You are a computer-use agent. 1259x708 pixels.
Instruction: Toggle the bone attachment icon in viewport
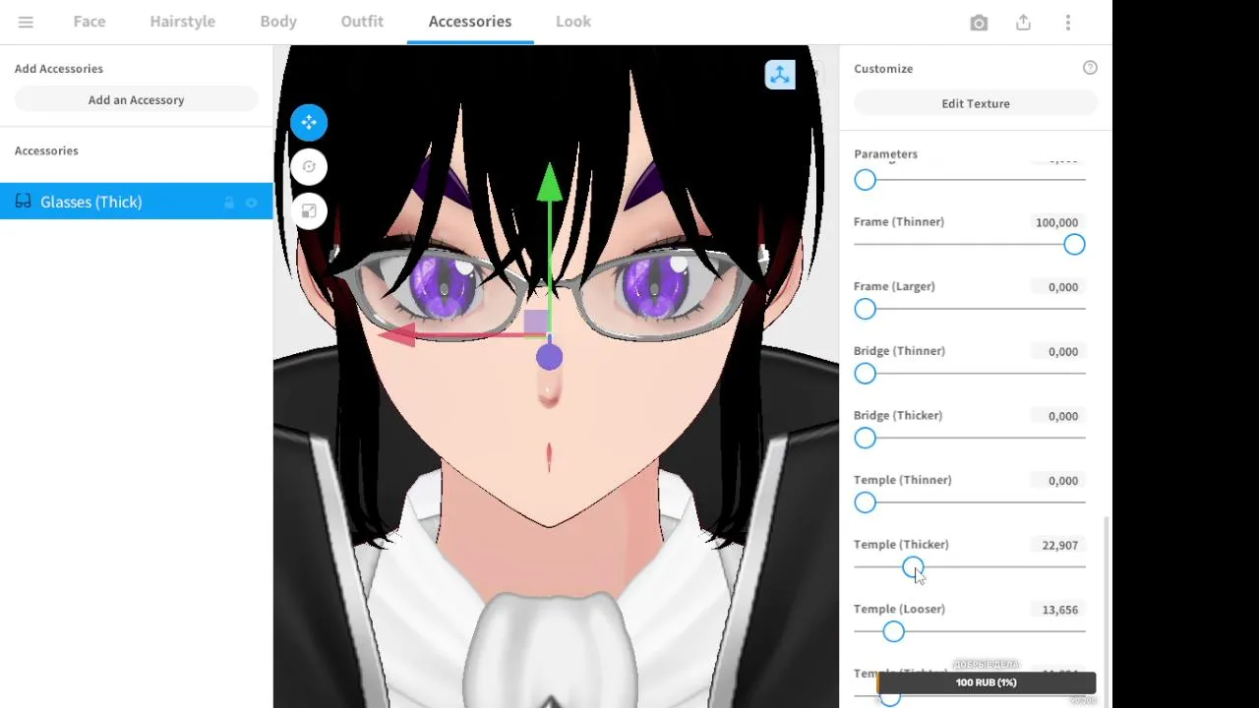780,75
